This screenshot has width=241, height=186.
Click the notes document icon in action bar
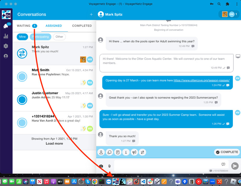pyautogui.click(x=118, y=152)
